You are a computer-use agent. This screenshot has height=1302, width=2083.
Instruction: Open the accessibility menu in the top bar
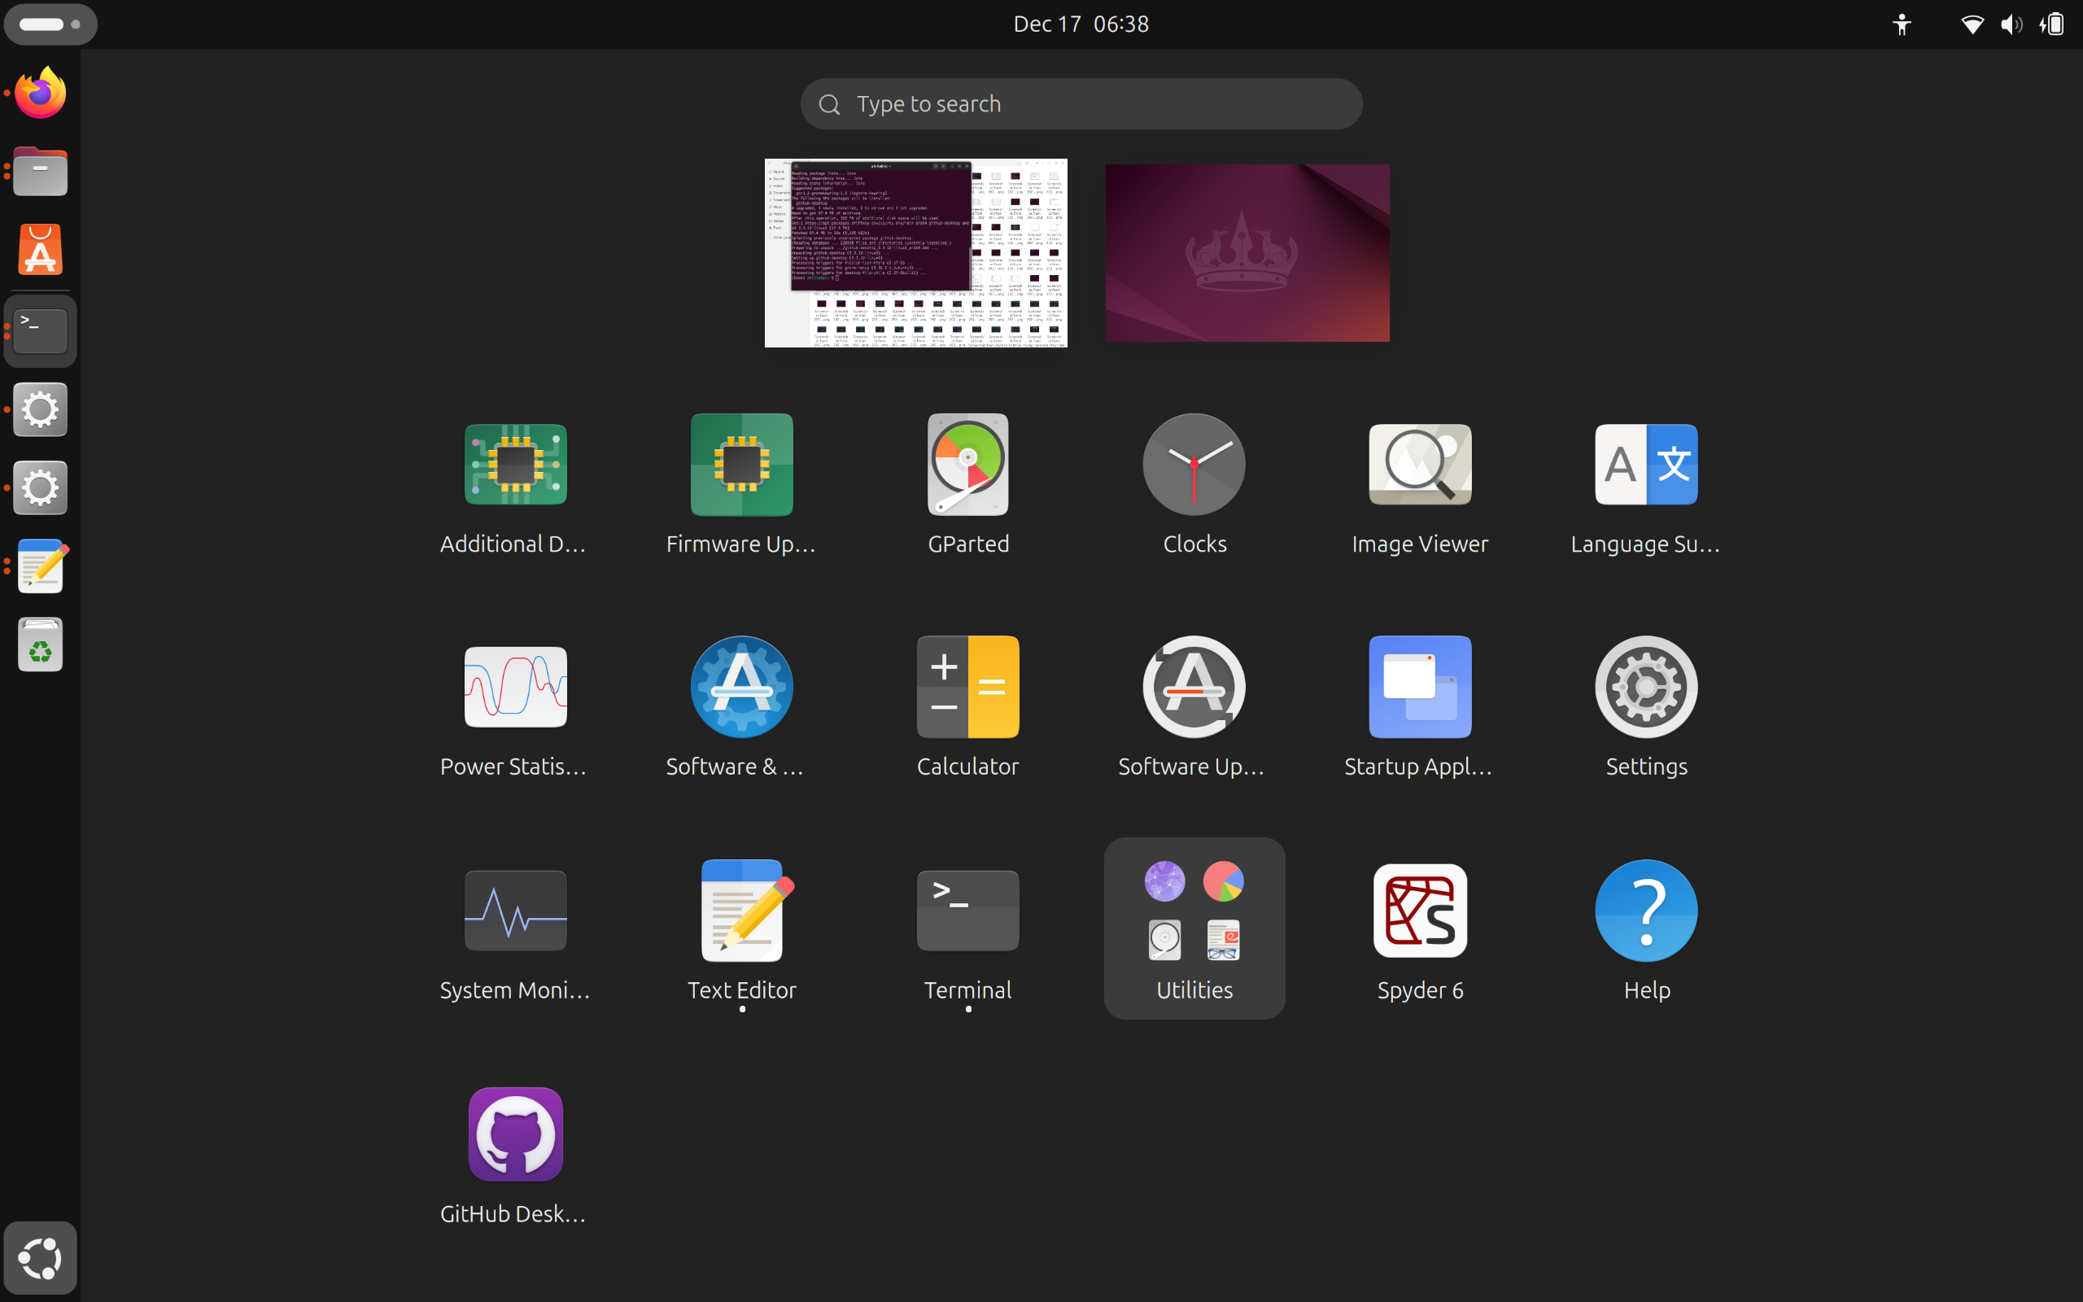click(1902, 24)
